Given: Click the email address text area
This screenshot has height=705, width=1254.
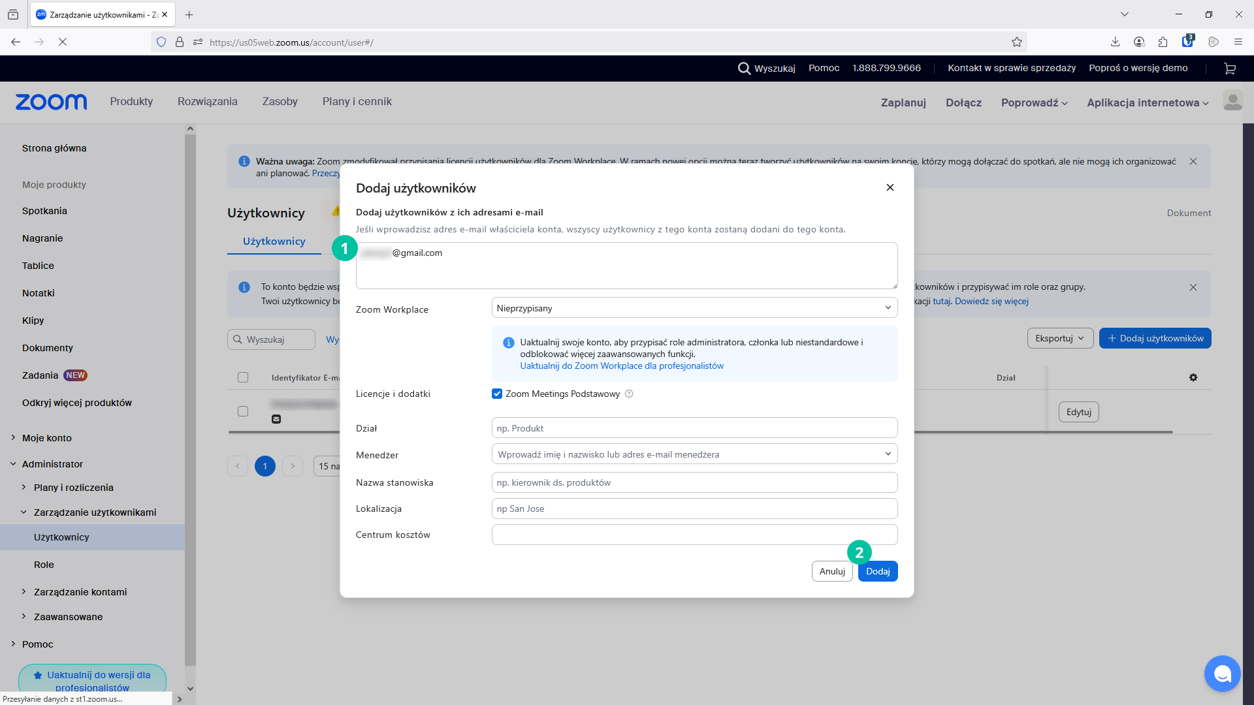Looking at the screenshot, I should (627, 266).
